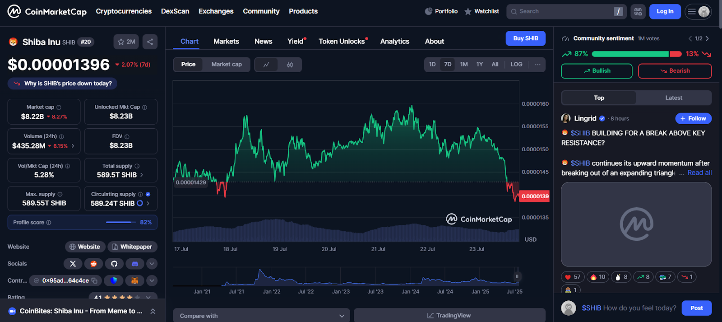
Task: Add token to MetaMask fox icon
Action: pyautogui.click(x=134, y=280)
